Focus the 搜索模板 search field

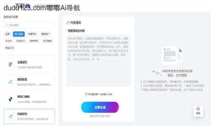click(29, 25)
